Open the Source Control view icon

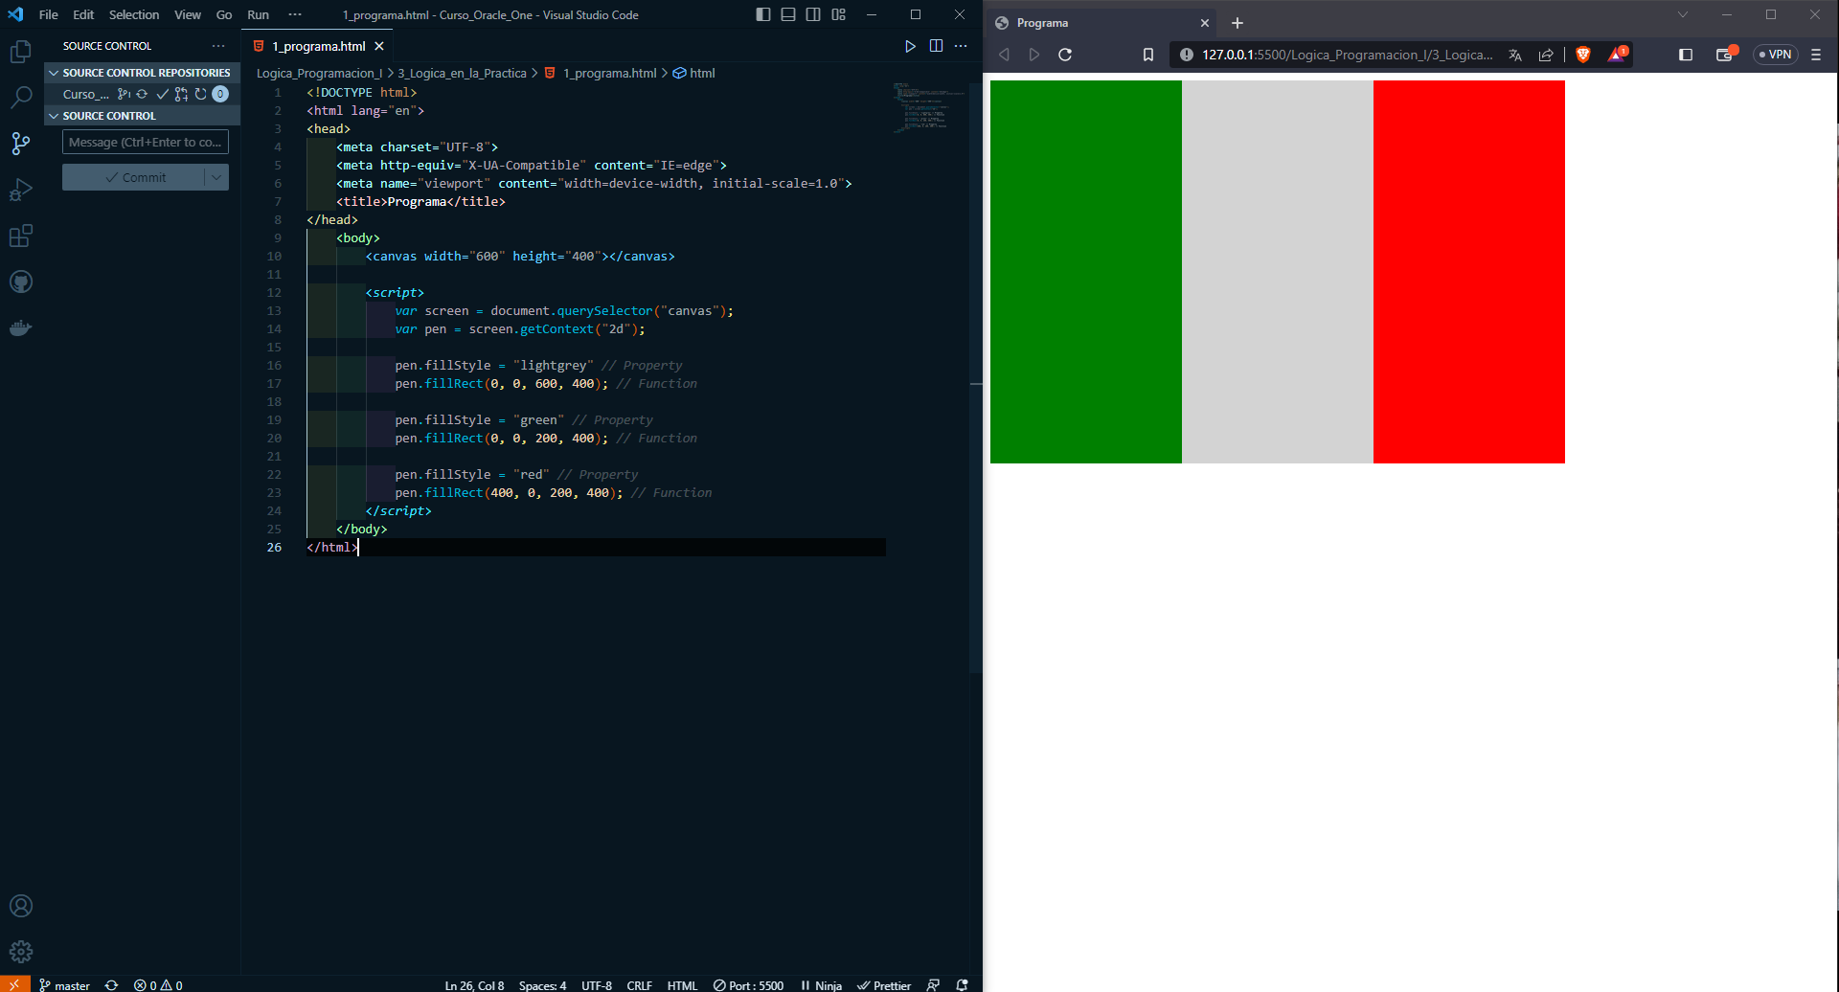(x=21, y=144)
